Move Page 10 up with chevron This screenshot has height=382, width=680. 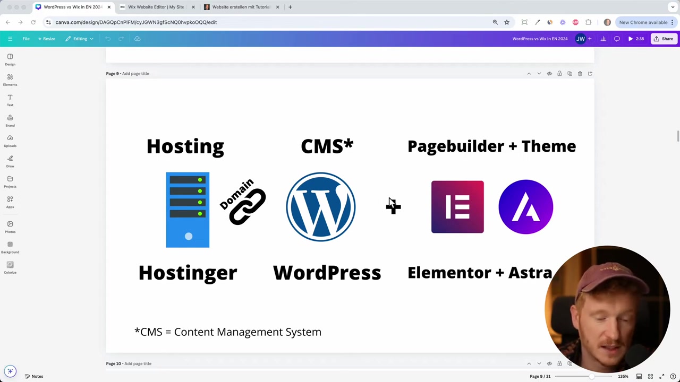coord(529,364)
